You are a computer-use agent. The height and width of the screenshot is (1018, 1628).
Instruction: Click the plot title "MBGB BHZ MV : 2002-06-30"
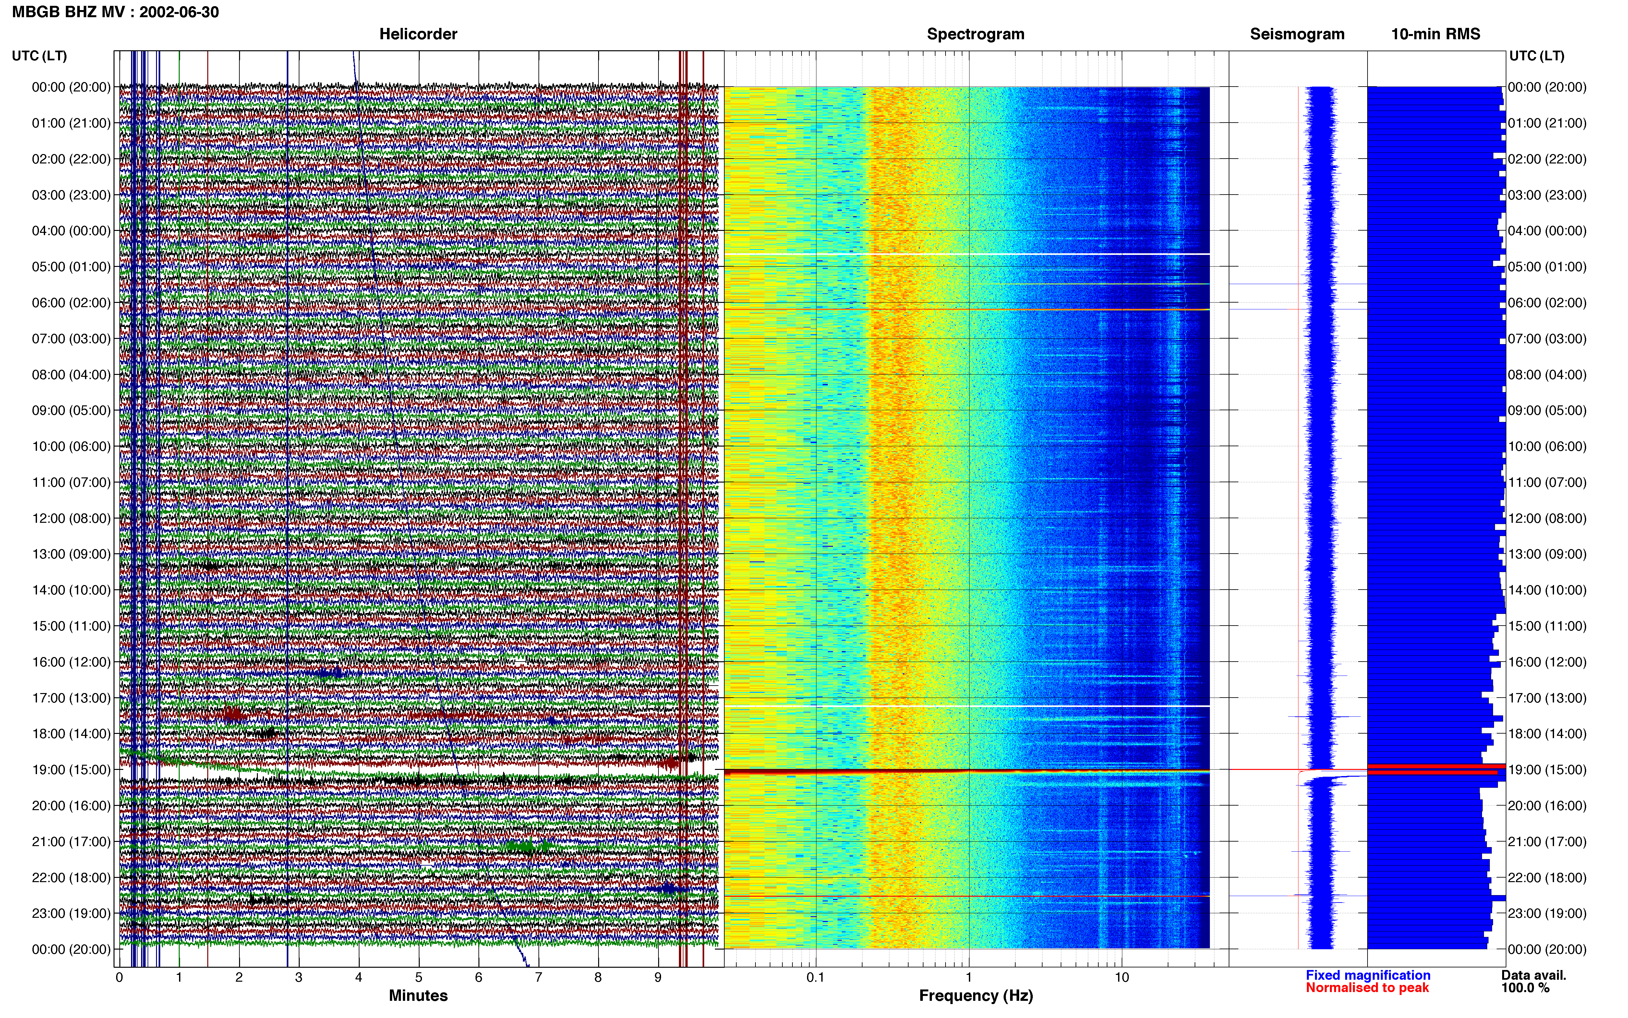coord(115,12)
